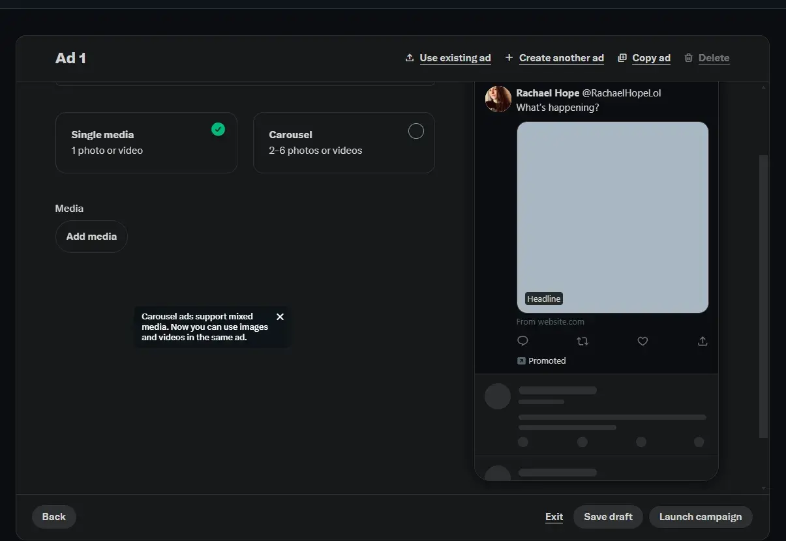Click the share icon in ad preview

click(703, 341)
